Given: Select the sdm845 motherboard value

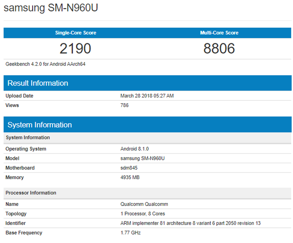Looking at the screenshot, I should pos(129,168).
